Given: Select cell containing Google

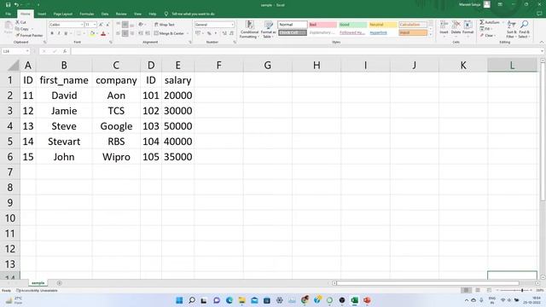Looking at the screenshot, I should [116, 126].
